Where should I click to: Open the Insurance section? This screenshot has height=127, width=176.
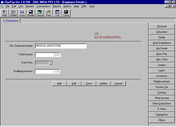[162, 76]
